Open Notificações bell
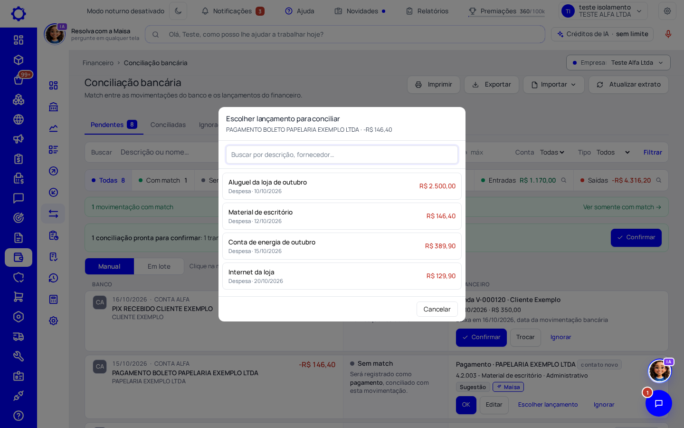Viewport: 684px width, 428px height. click(x=233, y=11)
